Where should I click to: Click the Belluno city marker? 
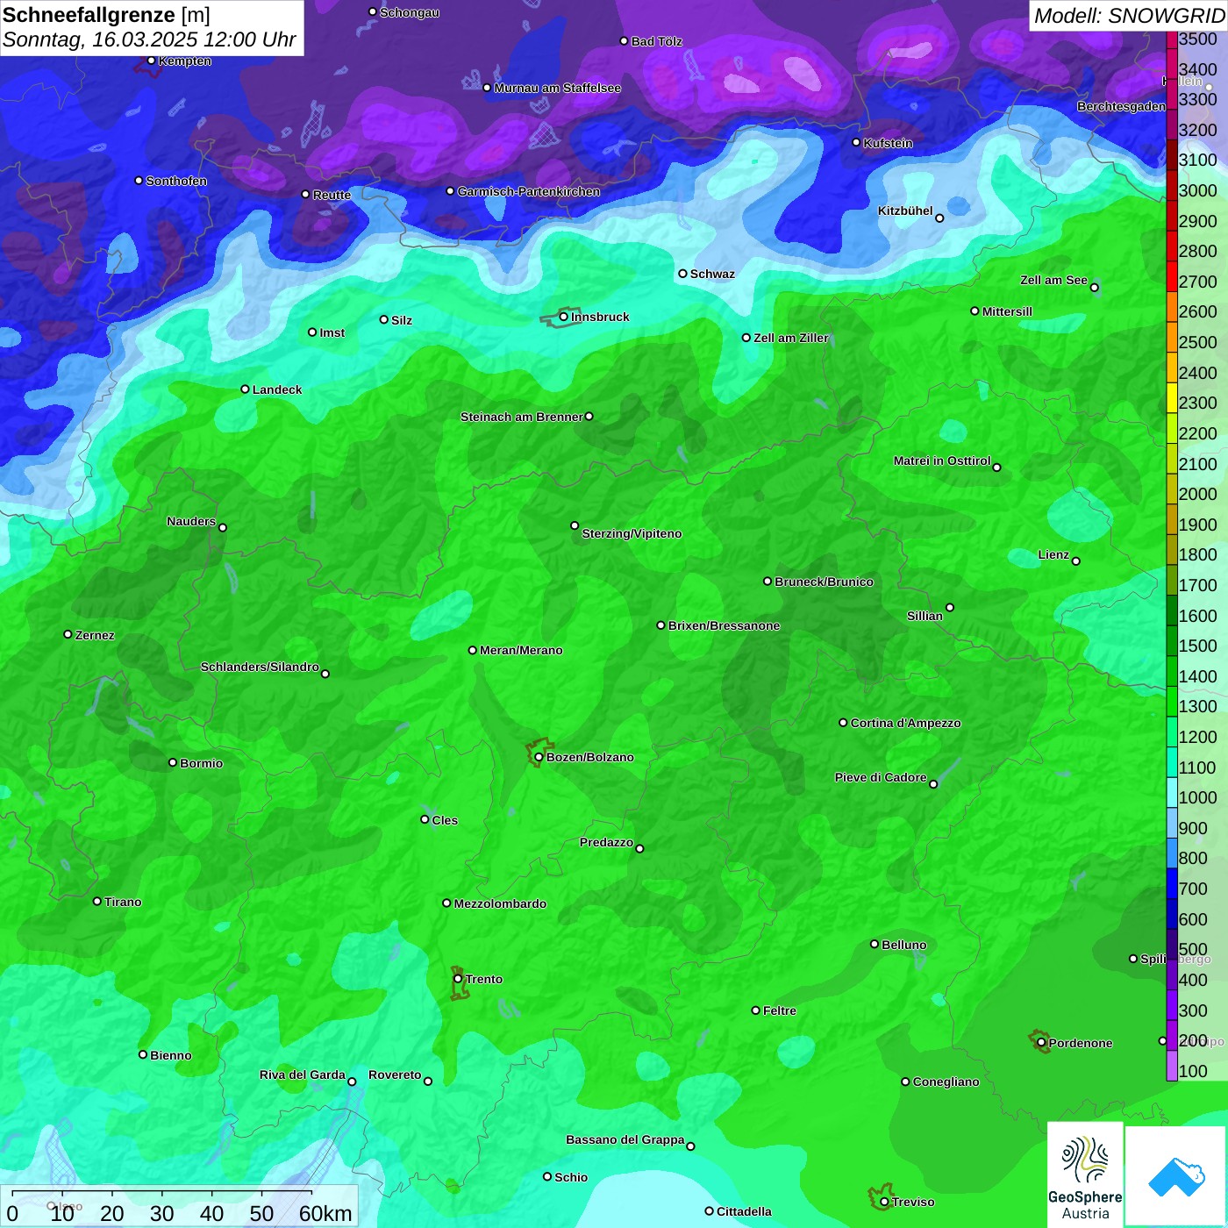click(x=874, y=944)
